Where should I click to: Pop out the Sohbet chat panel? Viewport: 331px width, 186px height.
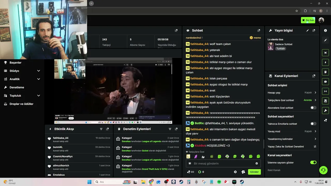259,30
